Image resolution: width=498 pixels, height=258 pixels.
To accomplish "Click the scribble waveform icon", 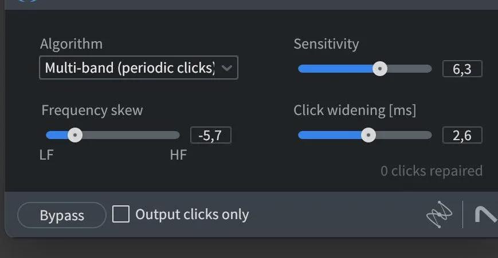I will coord(439,215).
